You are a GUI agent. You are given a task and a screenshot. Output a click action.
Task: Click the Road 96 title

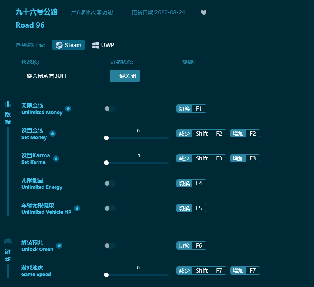30,25
